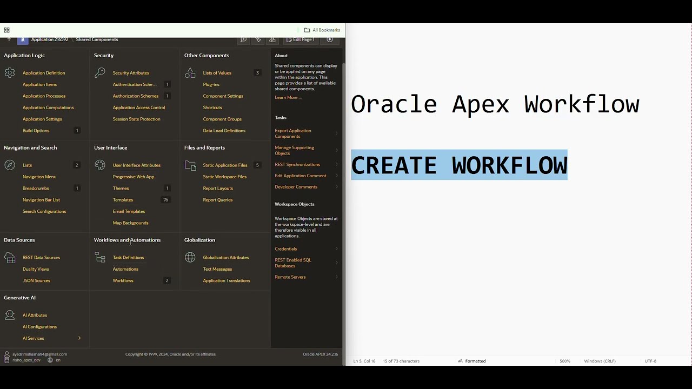Click the All Bookmarks label

327,30
